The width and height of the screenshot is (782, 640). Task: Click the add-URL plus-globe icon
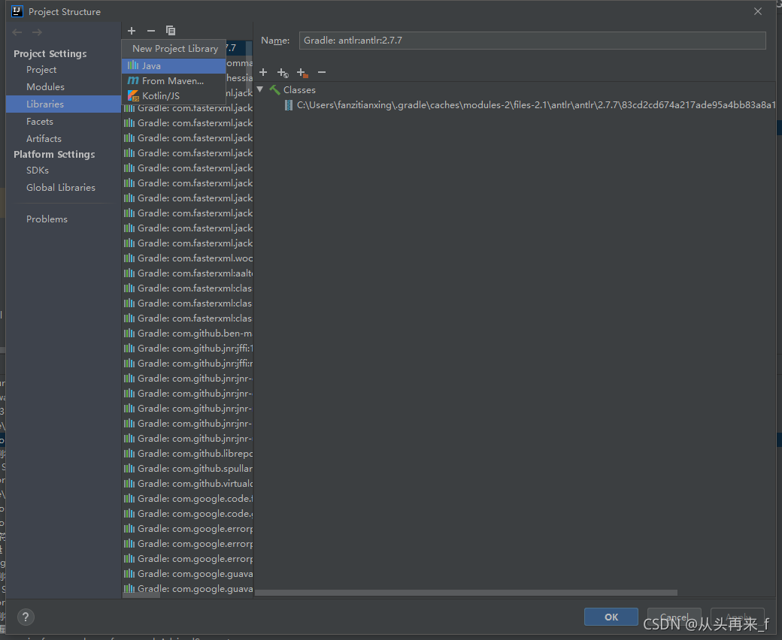coord(283,73)
